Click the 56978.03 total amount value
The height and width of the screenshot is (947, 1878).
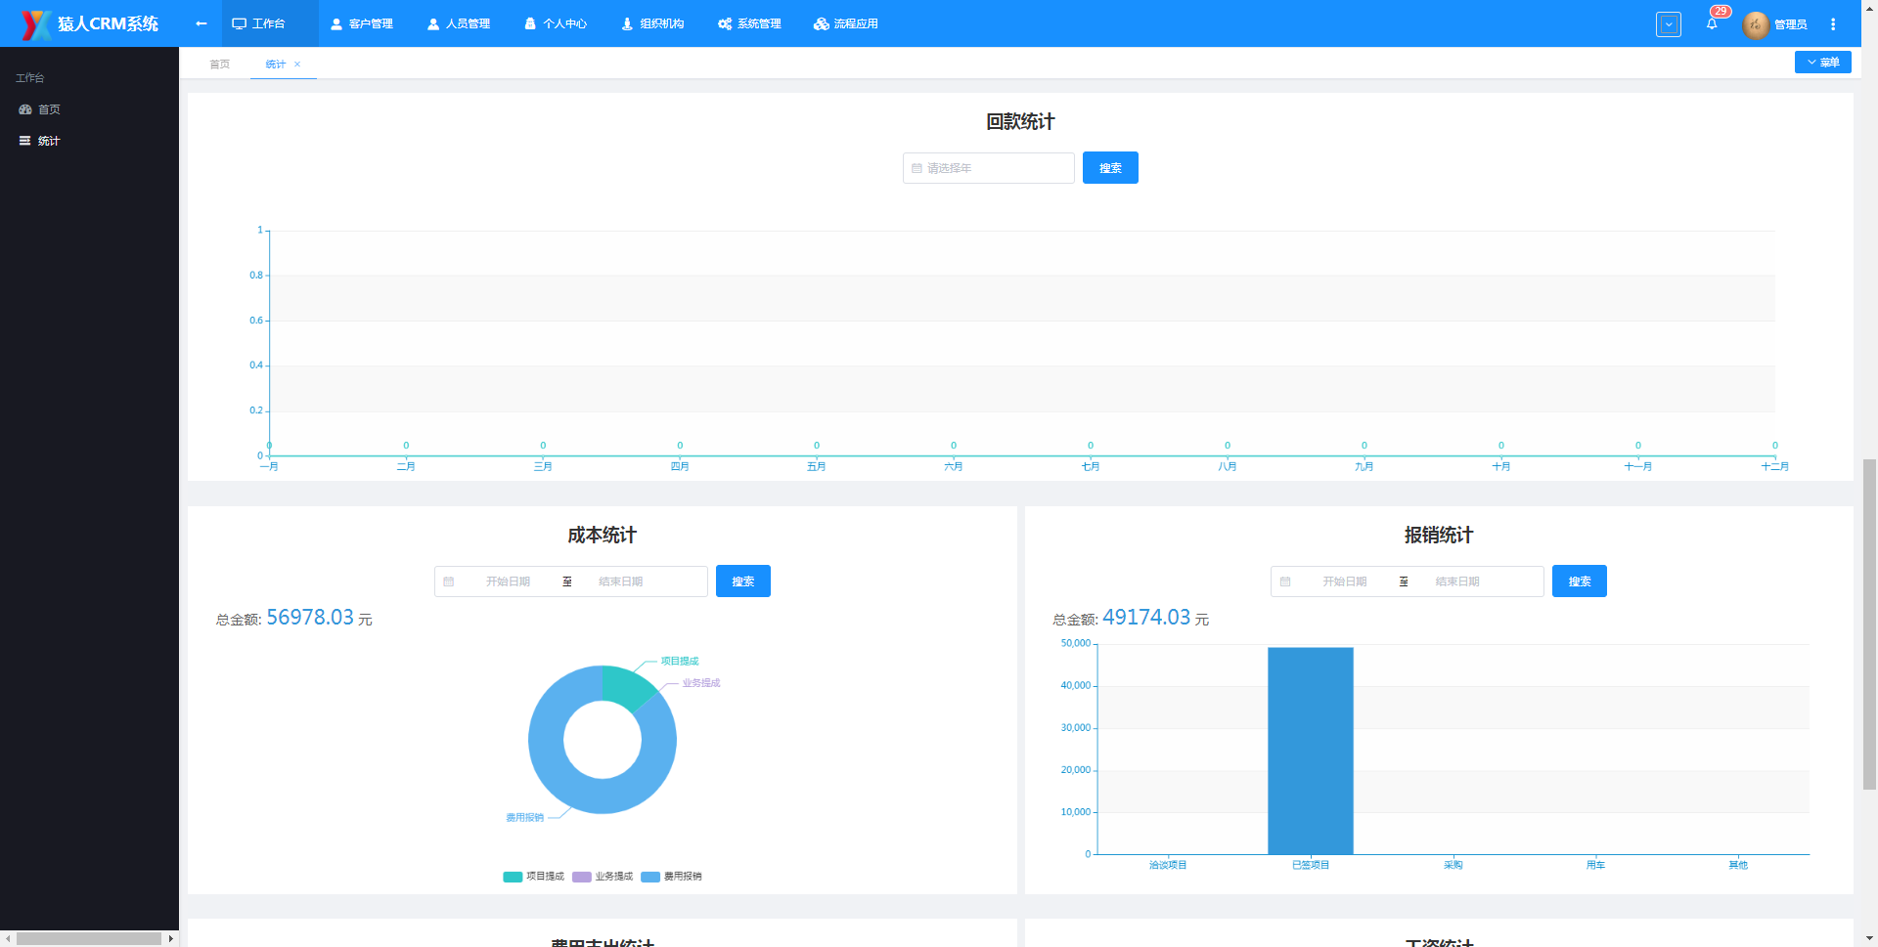tap(310, 618)
